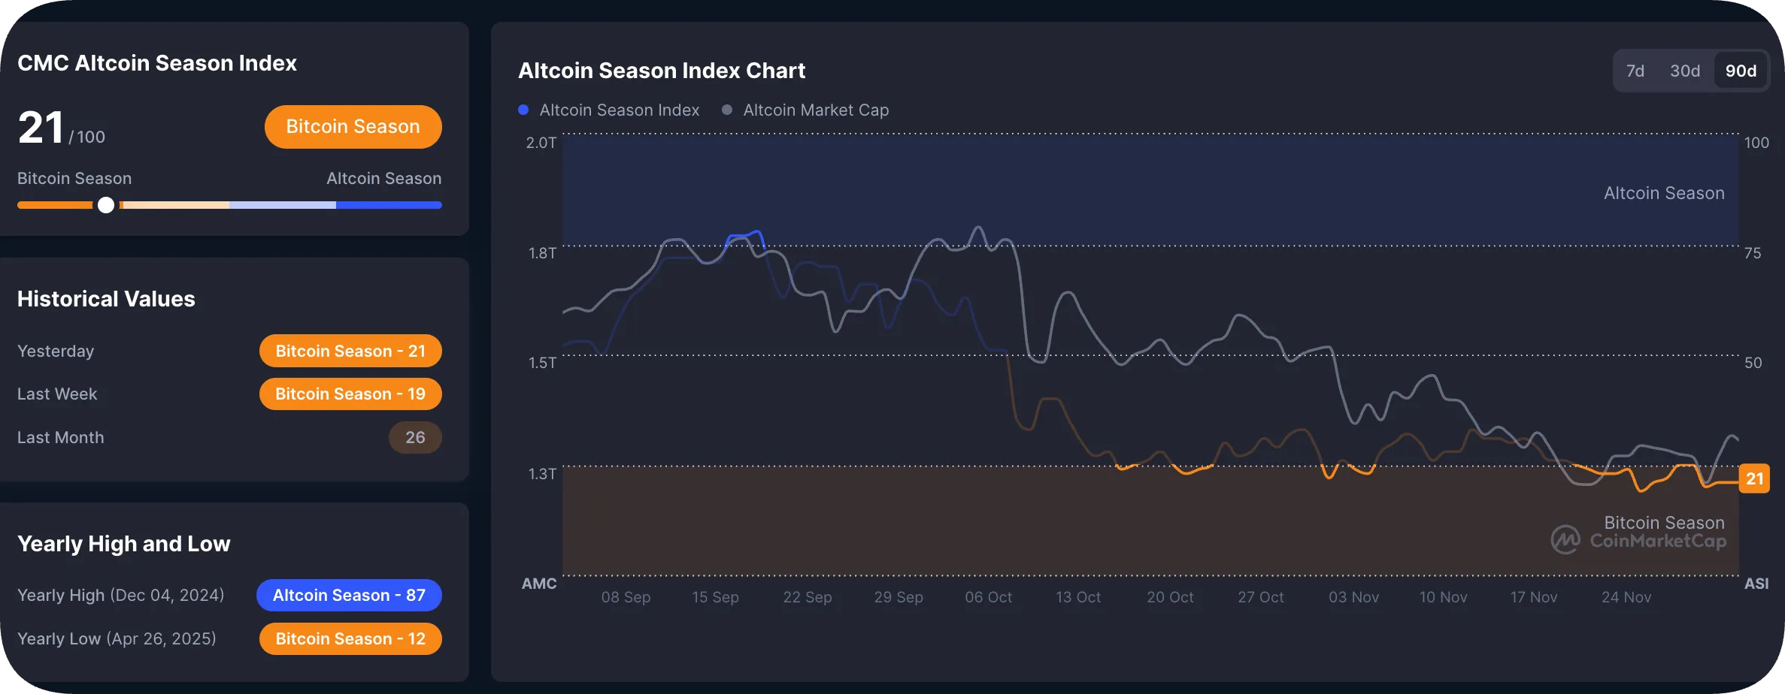This screenshot has width=1785, height=694.
Task: Click the Altcoin Season label on the chart
Action: pyautogui.click(x=1665, y=193)
